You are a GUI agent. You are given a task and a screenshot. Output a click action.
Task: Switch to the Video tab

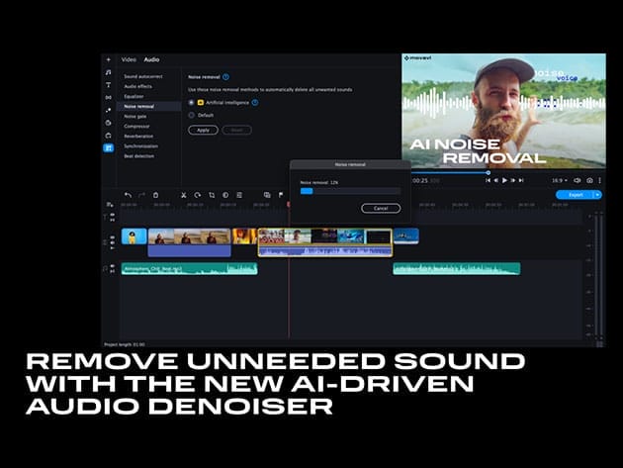tap(129, 59)
